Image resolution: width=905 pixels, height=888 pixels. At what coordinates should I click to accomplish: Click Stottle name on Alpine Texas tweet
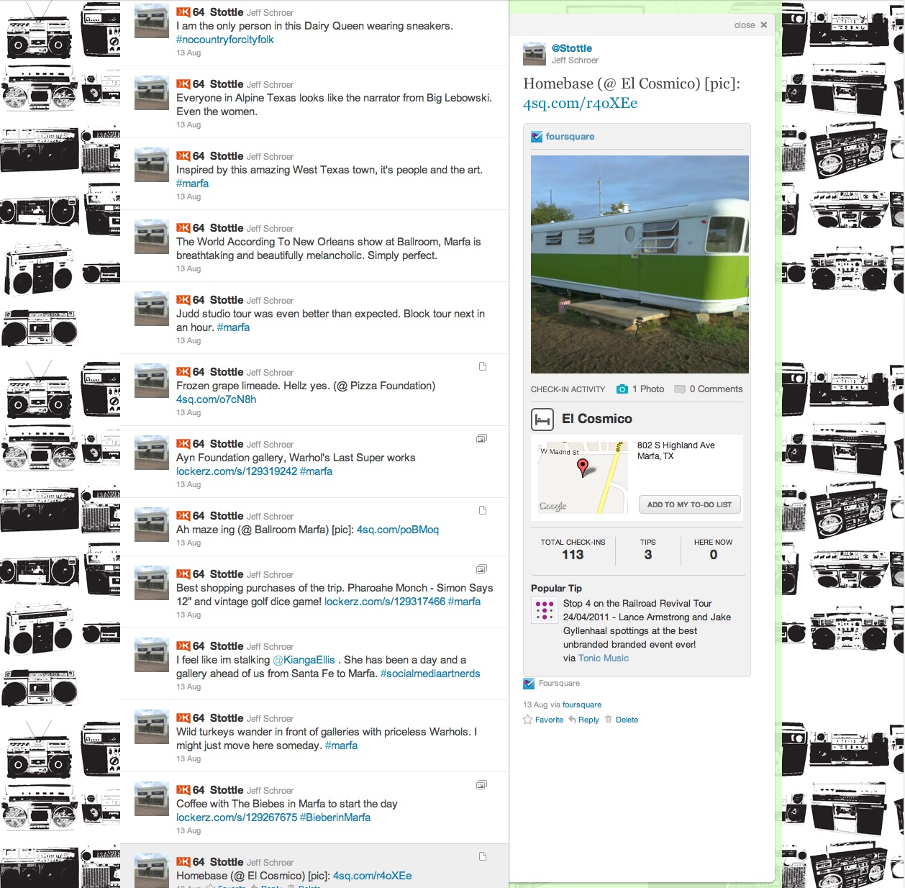click(227, 84)
